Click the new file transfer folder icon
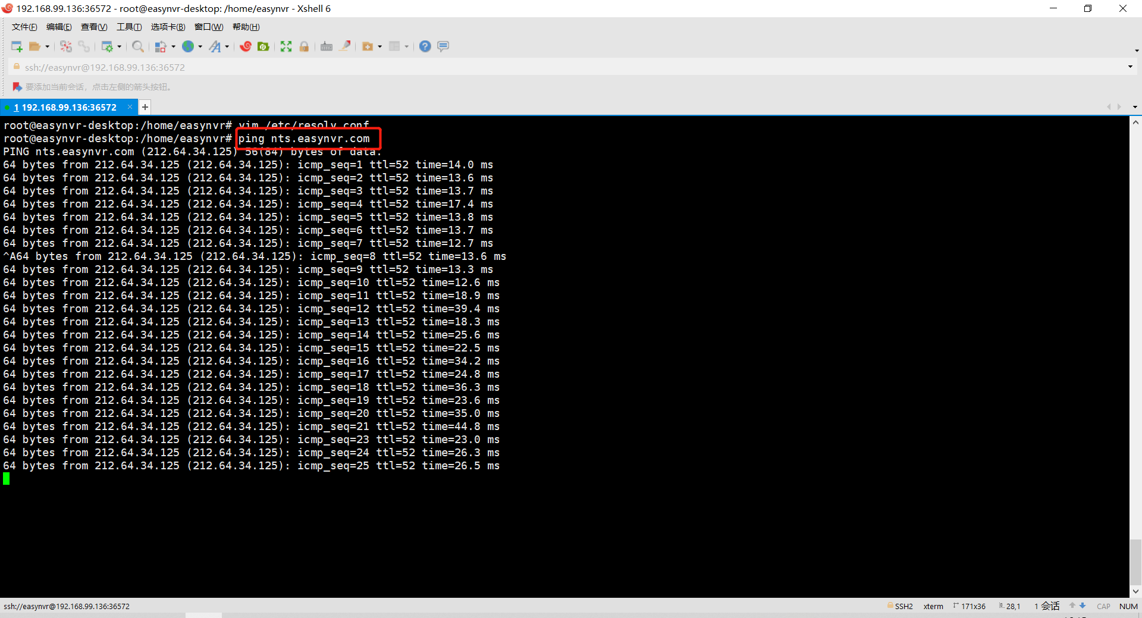Screen dimensions: 1142x618 (x=368, y=46)
